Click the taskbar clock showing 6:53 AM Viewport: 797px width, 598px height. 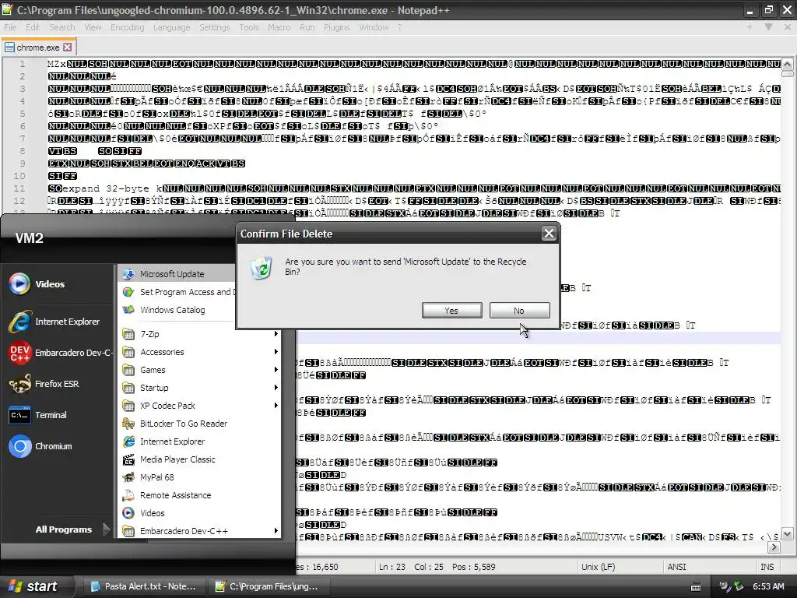[768, 586]
